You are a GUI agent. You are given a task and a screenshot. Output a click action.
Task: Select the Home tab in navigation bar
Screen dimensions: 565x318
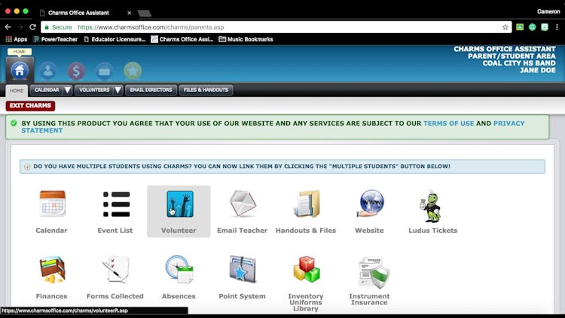17,90
